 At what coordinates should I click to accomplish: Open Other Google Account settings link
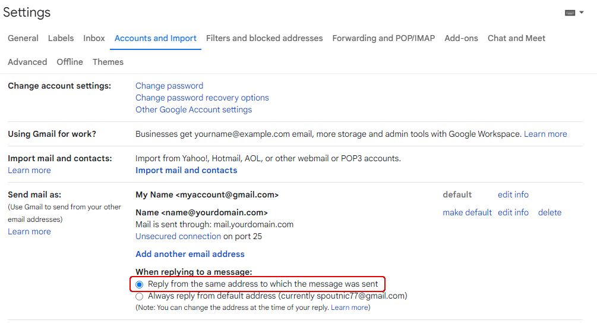click(194, 109)
